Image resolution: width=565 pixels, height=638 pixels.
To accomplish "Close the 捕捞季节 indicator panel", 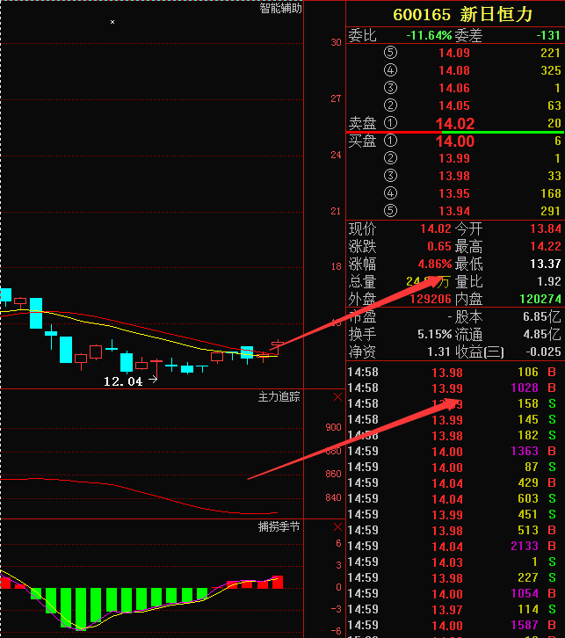I will pyautogui.click(x=337, y=527).
